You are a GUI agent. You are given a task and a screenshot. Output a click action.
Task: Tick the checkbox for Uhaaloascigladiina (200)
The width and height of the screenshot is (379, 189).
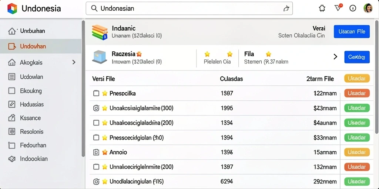click(96, 123)
